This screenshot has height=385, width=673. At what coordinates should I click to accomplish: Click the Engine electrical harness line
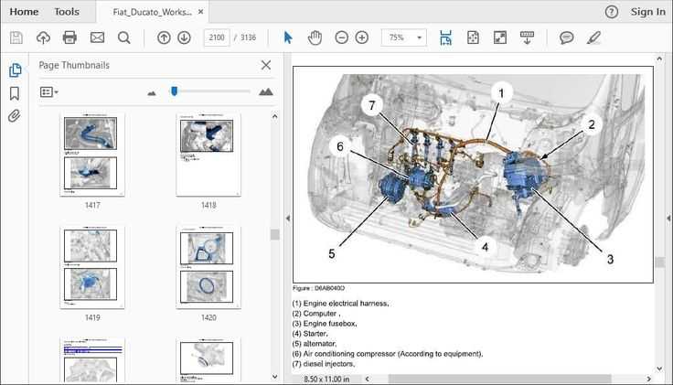(341, 304)
